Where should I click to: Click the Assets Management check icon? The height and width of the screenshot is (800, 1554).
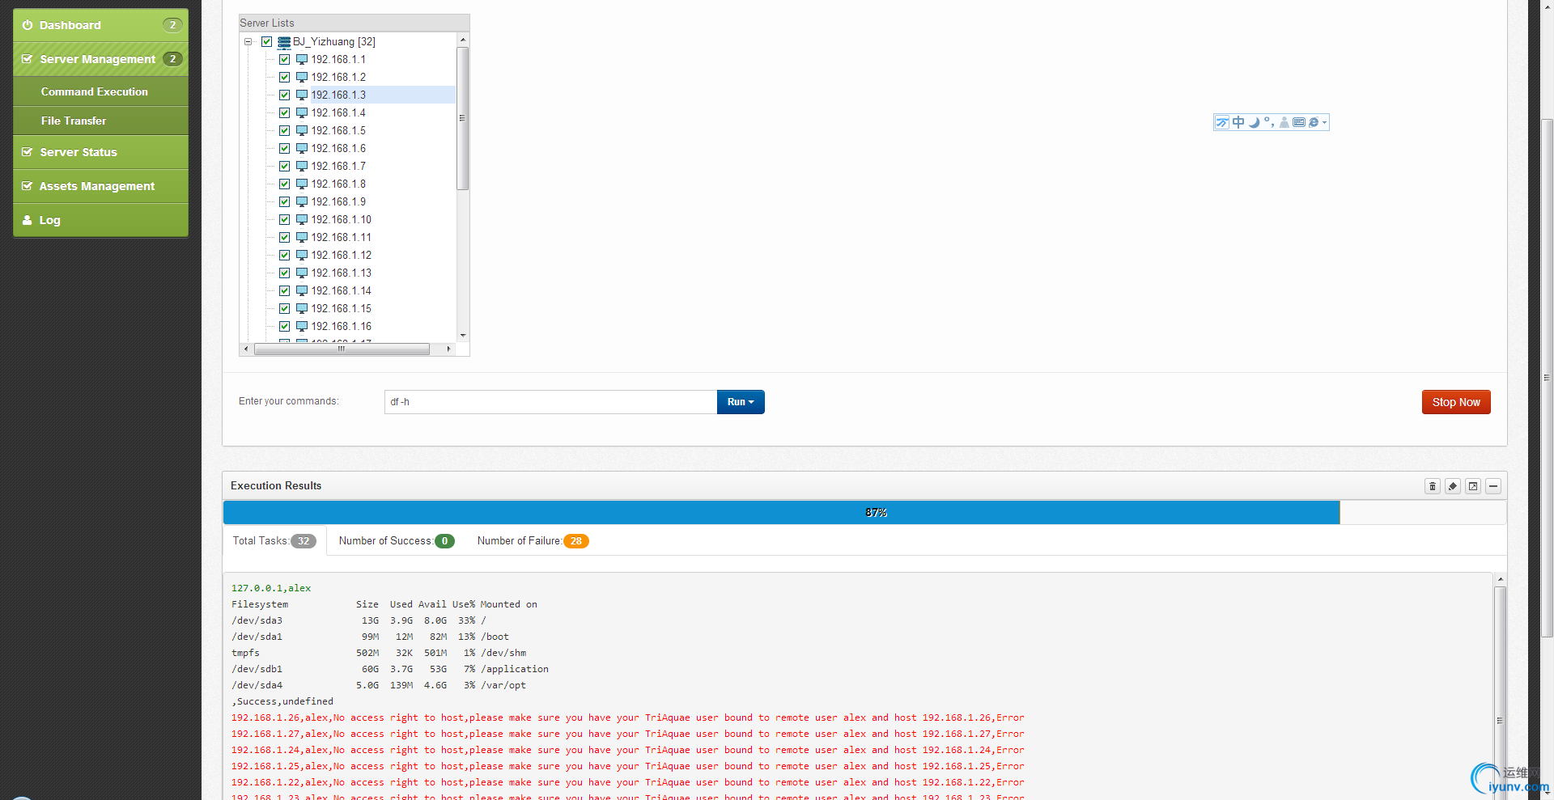tap(28, 186)
